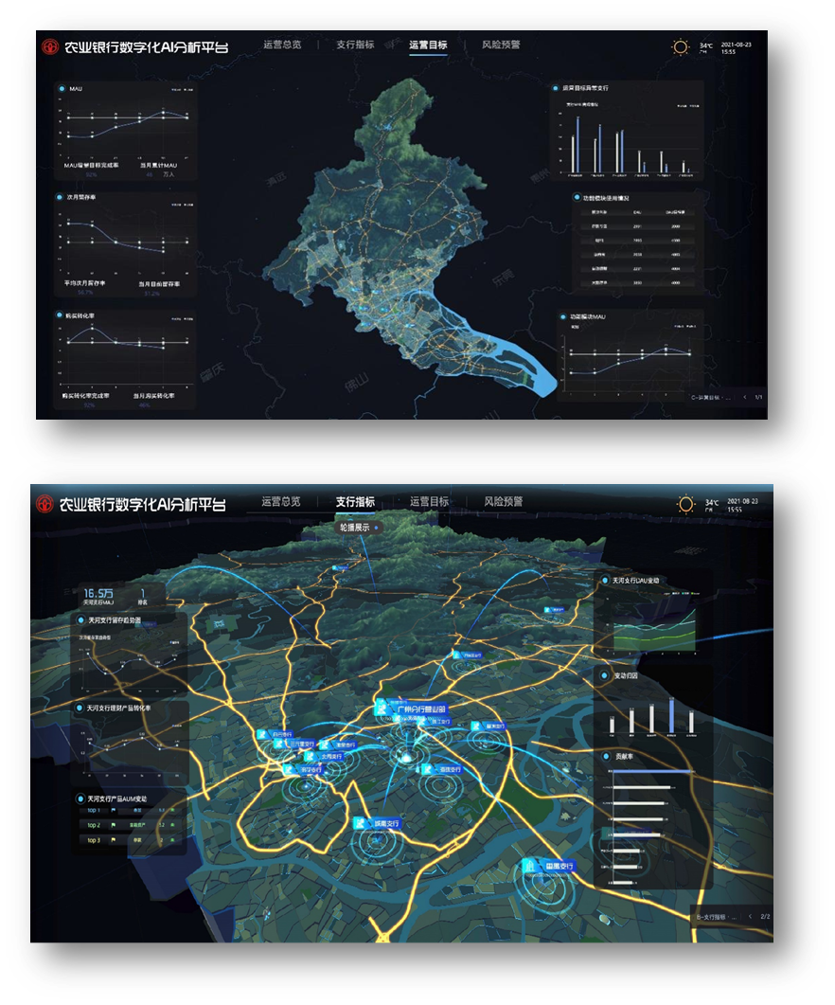
Task: Switch to 运营总览 tab in the lower dashboard
Action: pos(281,502)
